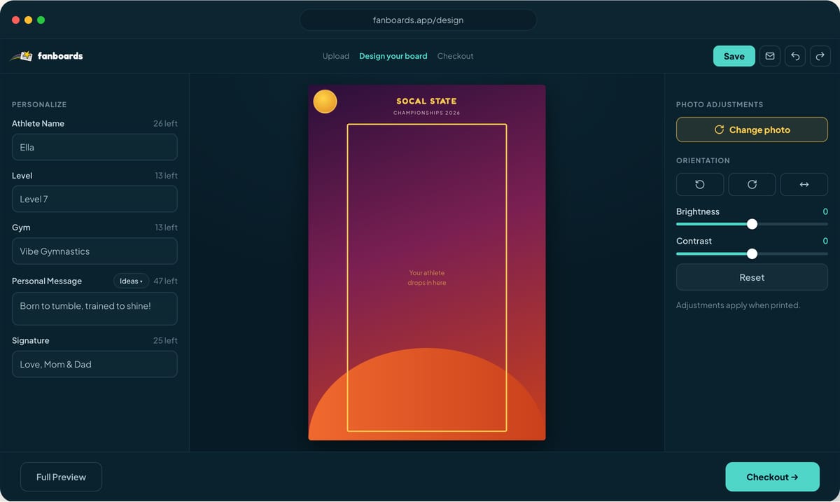Adjust the Contrast slider handle
This screenshot has width=840, height=502.
point(752,253)
